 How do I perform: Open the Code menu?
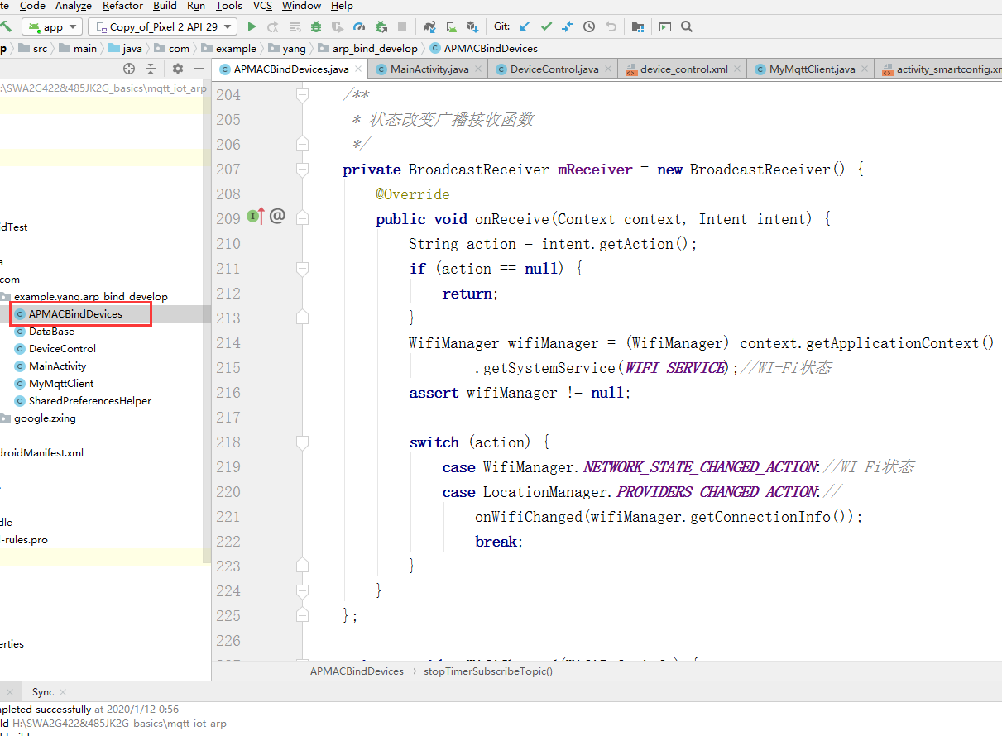32,6
